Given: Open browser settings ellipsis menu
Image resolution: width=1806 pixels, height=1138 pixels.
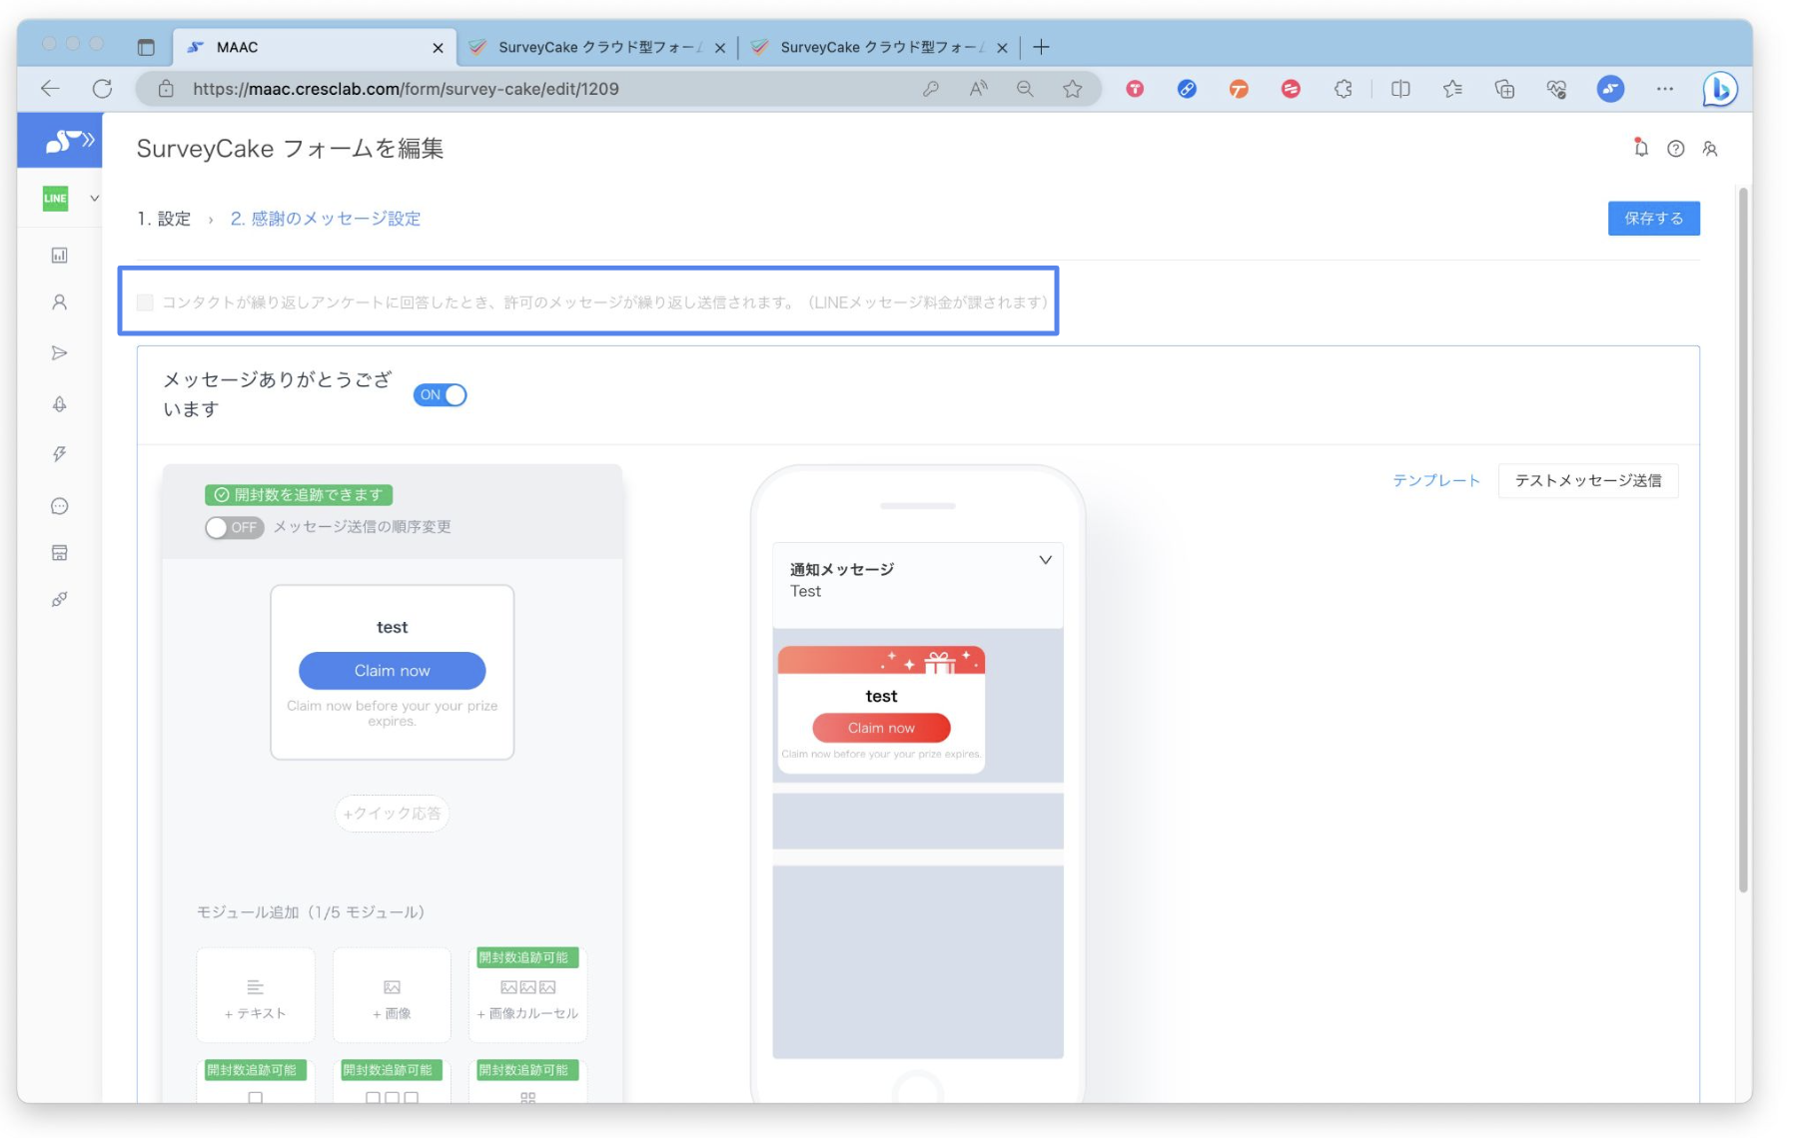Looking at the screenshot, I should pos(1664,89).
